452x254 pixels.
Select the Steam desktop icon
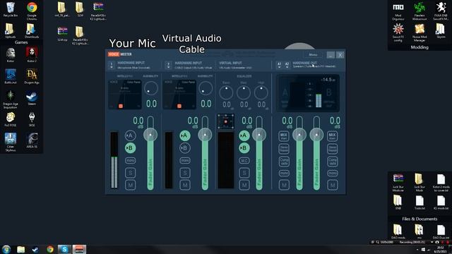32,99
